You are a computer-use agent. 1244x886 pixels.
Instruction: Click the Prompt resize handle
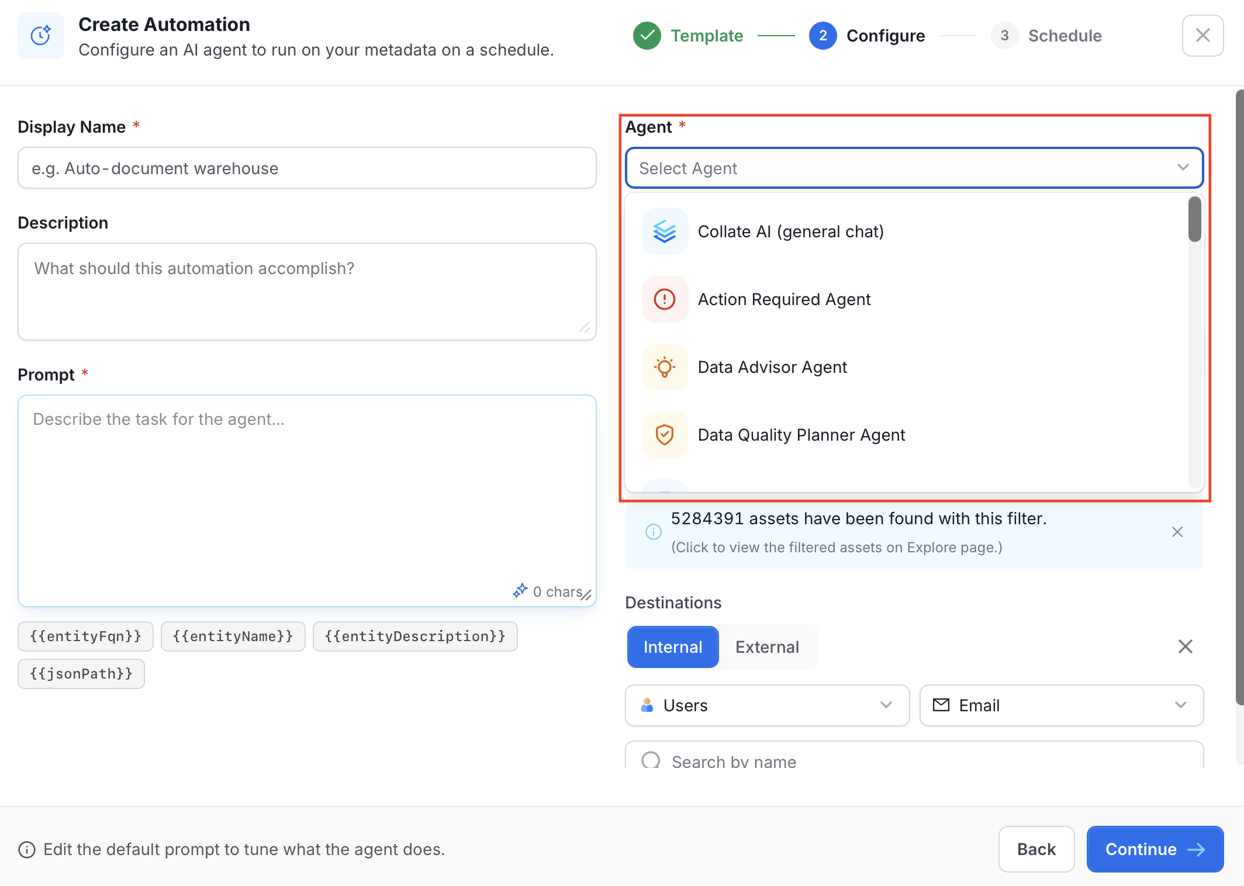586,596
